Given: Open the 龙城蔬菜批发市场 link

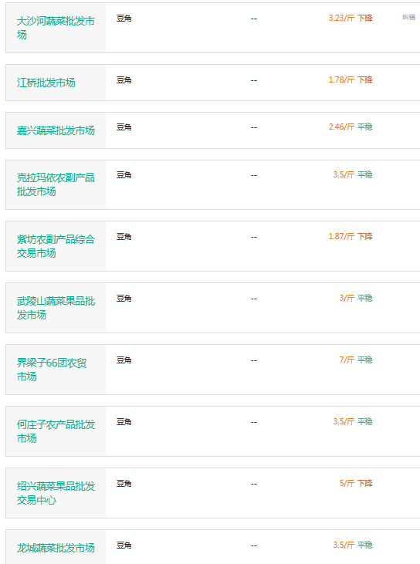Looking at the screenshot, I should click(x=56, y=548).
